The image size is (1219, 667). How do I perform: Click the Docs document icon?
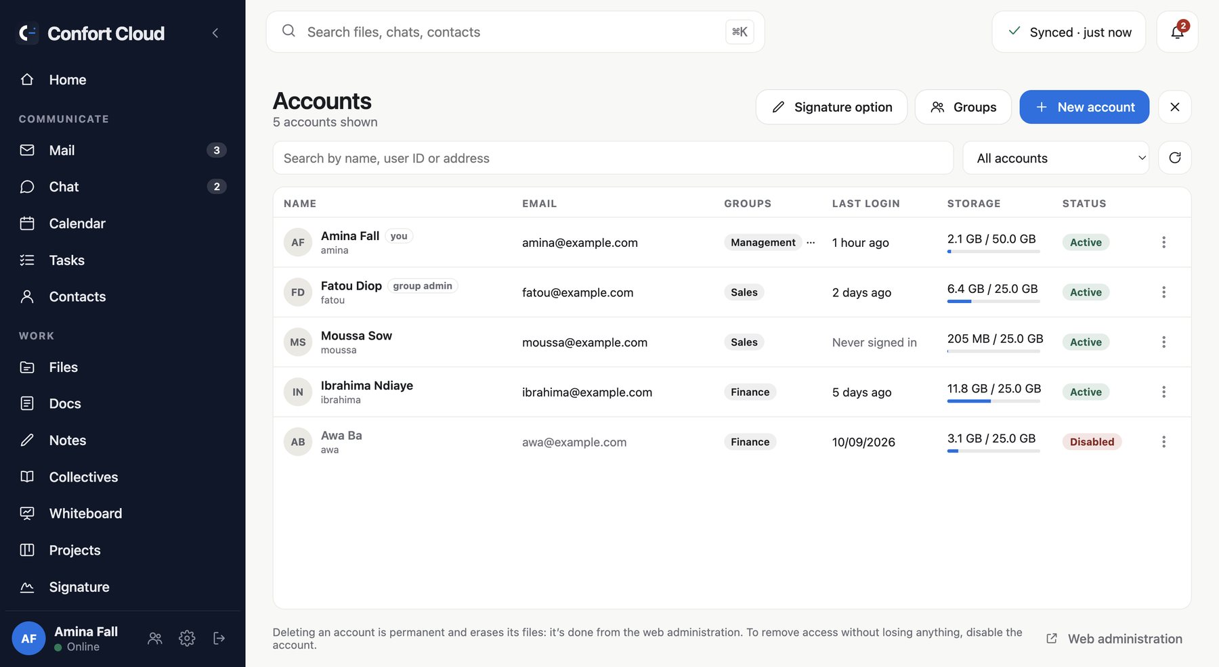(27, 404)
